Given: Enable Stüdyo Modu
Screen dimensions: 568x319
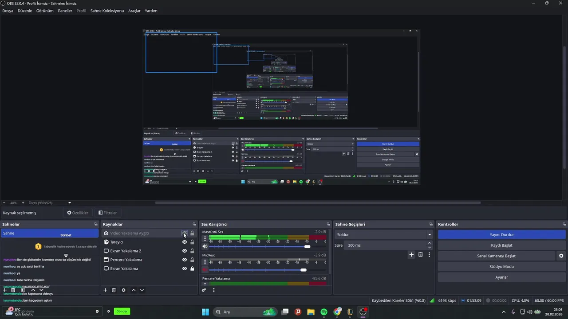Looking at the screenshot, I should click(502, 266).
